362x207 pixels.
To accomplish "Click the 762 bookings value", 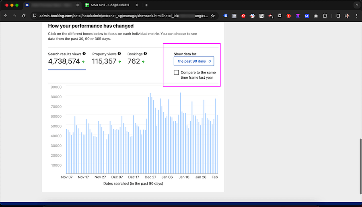I will 134,61.
